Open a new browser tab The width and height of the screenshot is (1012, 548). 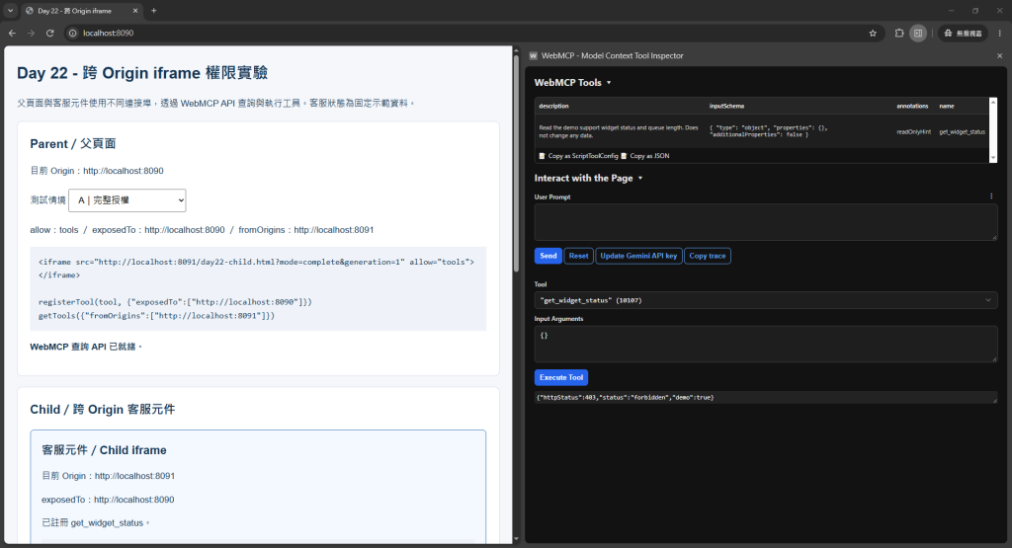pyautogui.click(x=153, y=11)
